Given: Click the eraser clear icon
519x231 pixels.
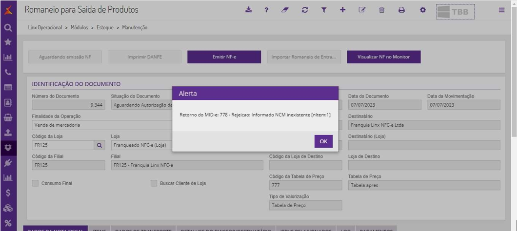Looking at the screenshot, I should coord(285,10).
